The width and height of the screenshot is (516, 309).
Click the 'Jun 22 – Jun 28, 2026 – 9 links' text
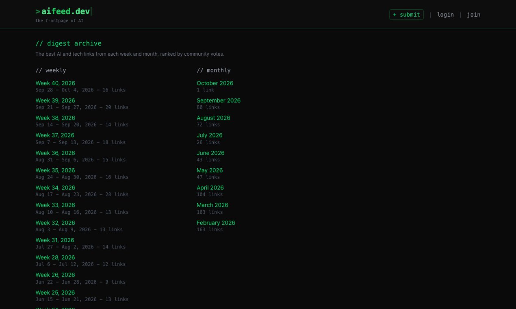(x=80, y=282)
